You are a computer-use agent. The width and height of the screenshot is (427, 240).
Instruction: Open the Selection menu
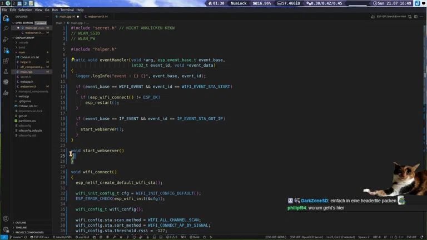pyautogui.click(x=25, y=10)
